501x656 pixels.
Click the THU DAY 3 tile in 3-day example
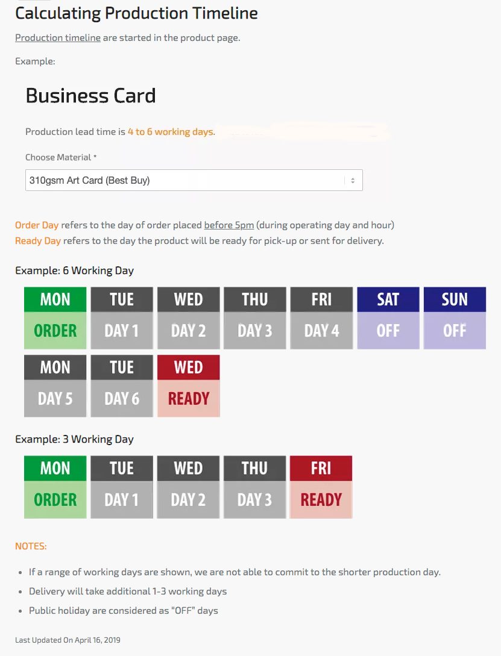click(255, 487)
